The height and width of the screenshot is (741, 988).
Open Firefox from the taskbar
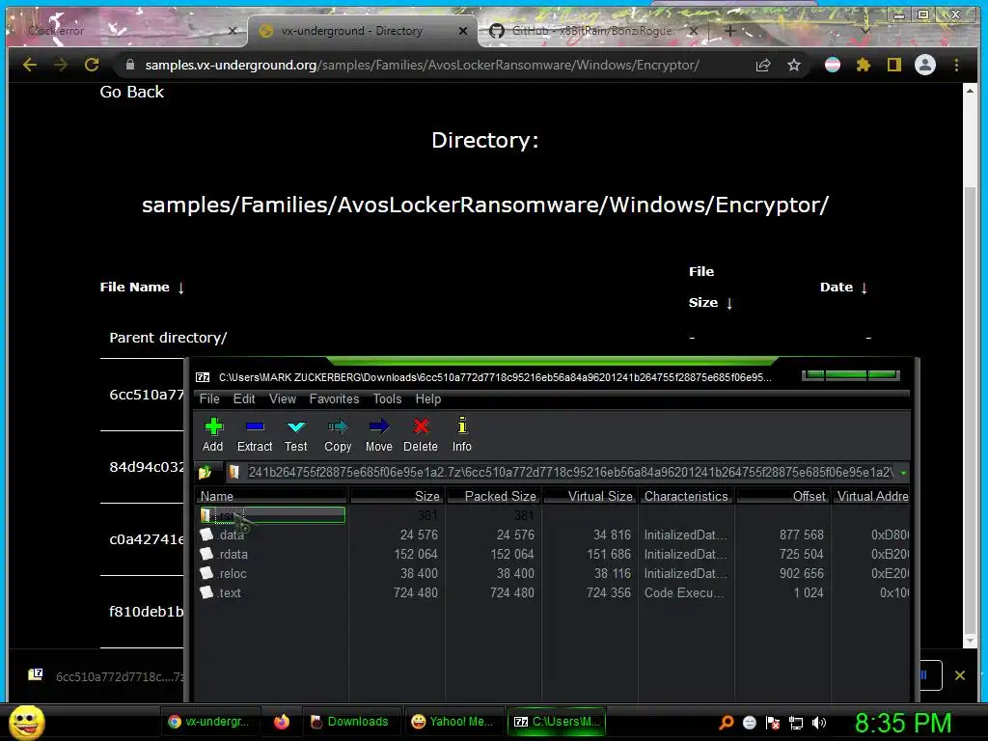coord(282,722)
